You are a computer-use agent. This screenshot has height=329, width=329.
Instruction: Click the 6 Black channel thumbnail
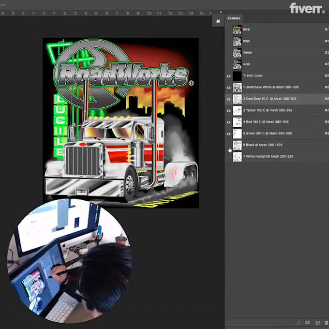pyautogui.click(x=237, y=145)
